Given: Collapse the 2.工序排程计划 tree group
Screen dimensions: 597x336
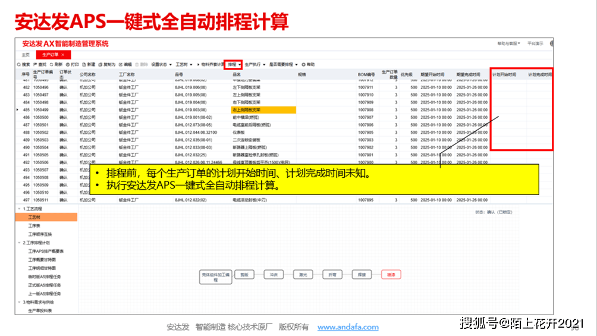Looking at the screenshot, I should (20, 243).
